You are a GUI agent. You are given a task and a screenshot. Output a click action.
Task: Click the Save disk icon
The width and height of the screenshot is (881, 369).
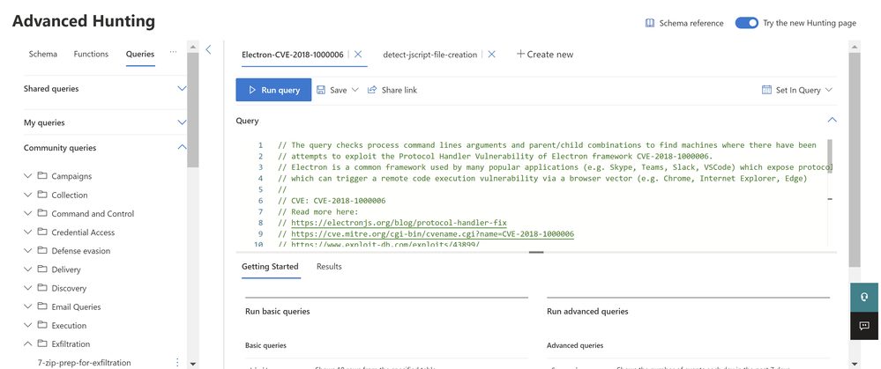[x=322, y=90]
